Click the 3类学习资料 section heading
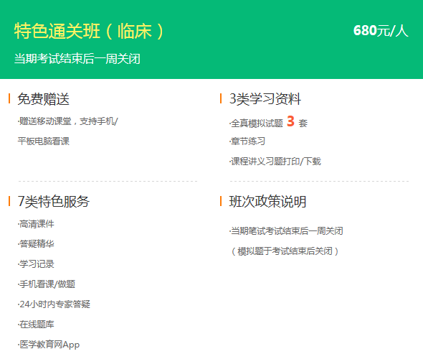The height and width of the screenshot is (359, 423). (x=265, y=98)
